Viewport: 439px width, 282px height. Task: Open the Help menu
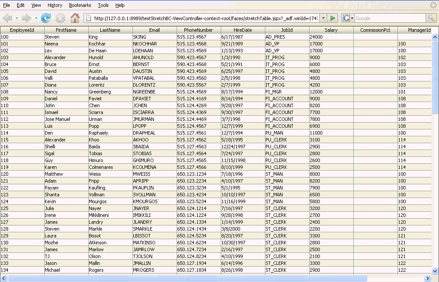120,5
